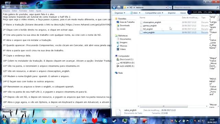Image resolution: width=220 pixels, height=124 pixels.
Task: Sort files by the Data de modificação column
Action: pyautogui.click(x=190, y=18)
